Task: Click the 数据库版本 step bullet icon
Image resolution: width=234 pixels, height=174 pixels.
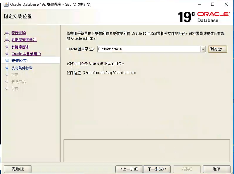Action: 7,47
